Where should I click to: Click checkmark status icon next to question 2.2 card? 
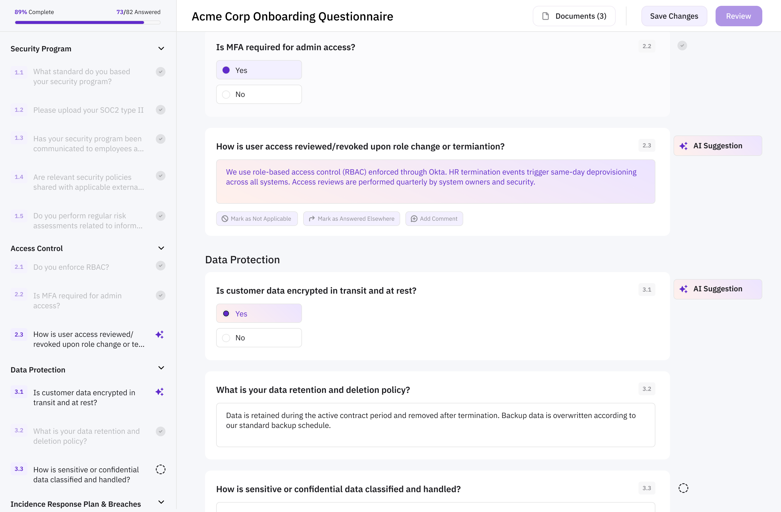coord(682,46)
